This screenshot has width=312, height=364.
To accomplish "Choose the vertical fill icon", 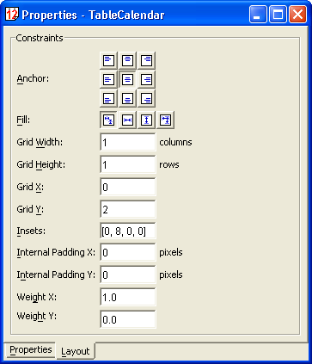I will point(146,120).
